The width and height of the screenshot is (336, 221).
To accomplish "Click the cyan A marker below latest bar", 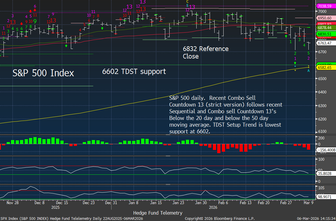I will [x=308, y=71].
